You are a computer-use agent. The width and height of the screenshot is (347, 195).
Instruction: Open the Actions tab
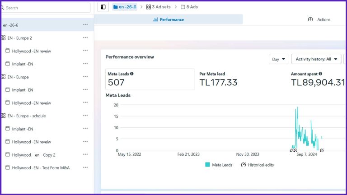319,19
